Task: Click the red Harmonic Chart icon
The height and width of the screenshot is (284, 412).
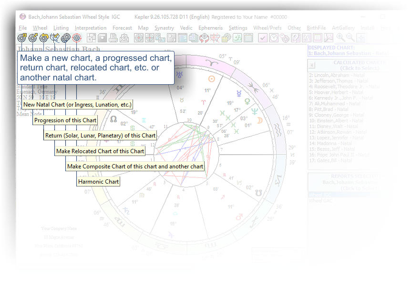Action: tap(77, 38)
